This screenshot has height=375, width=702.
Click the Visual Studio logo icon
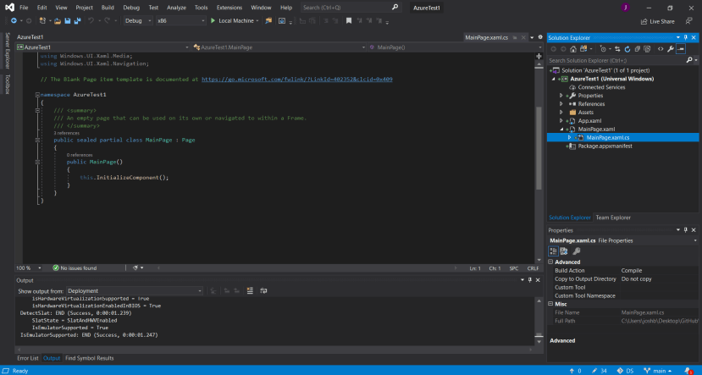coord(9,7)
